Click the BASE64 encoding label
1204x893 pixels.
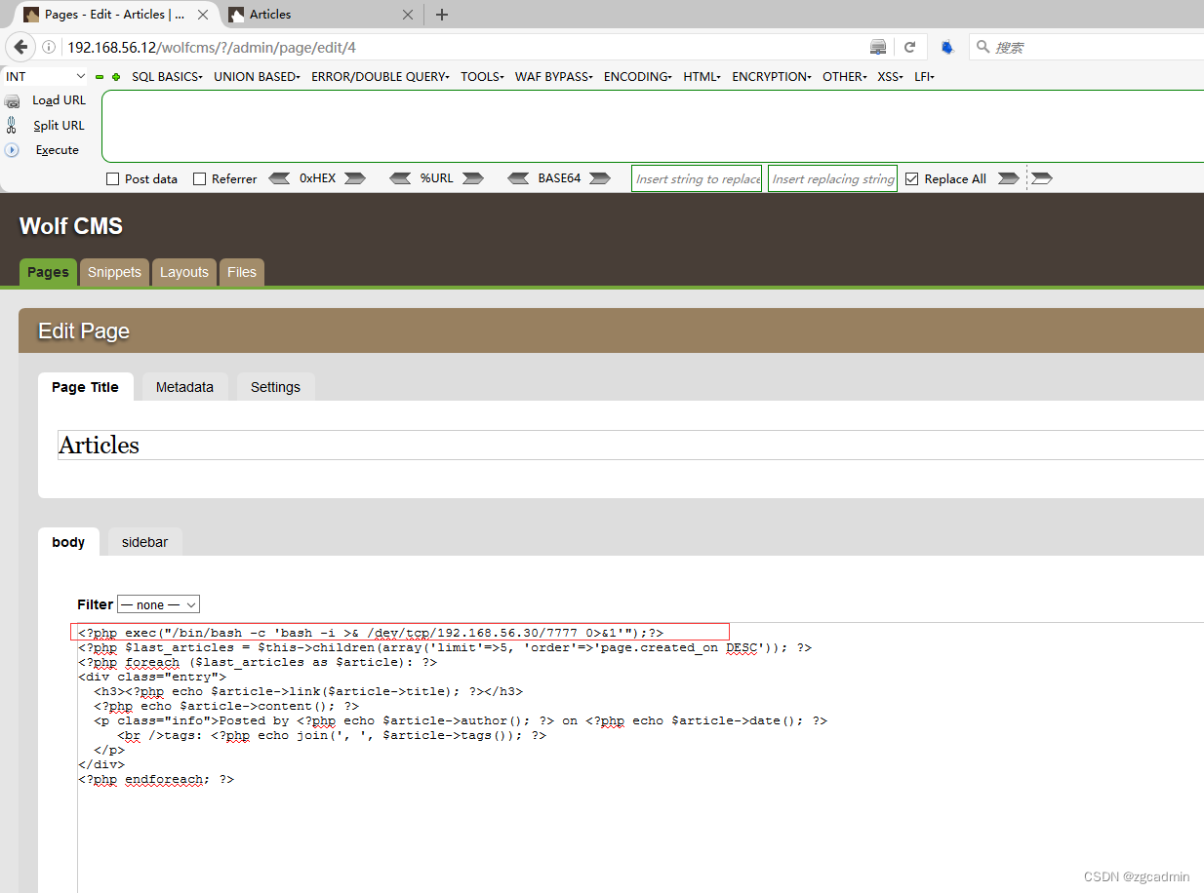(559, 178)
